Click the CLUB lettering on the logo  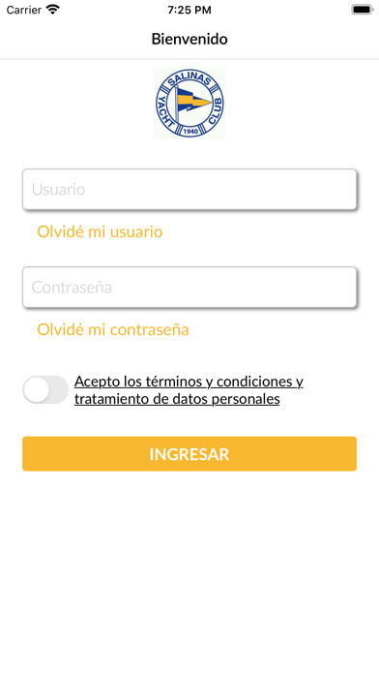(x=215, y=111)
